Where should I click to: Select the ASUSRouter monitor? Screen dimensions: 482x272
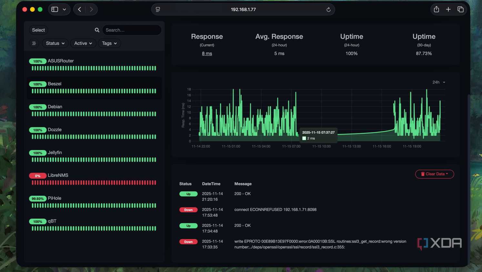tap(94, 64)
